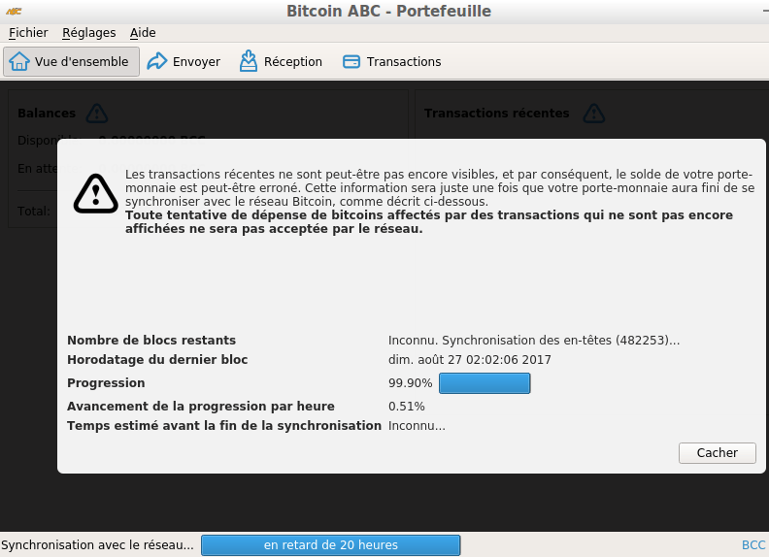Click the 'en retard de 20 heures' progress bar
Viewport: 769px width, 557px height.
click(330, 545)
